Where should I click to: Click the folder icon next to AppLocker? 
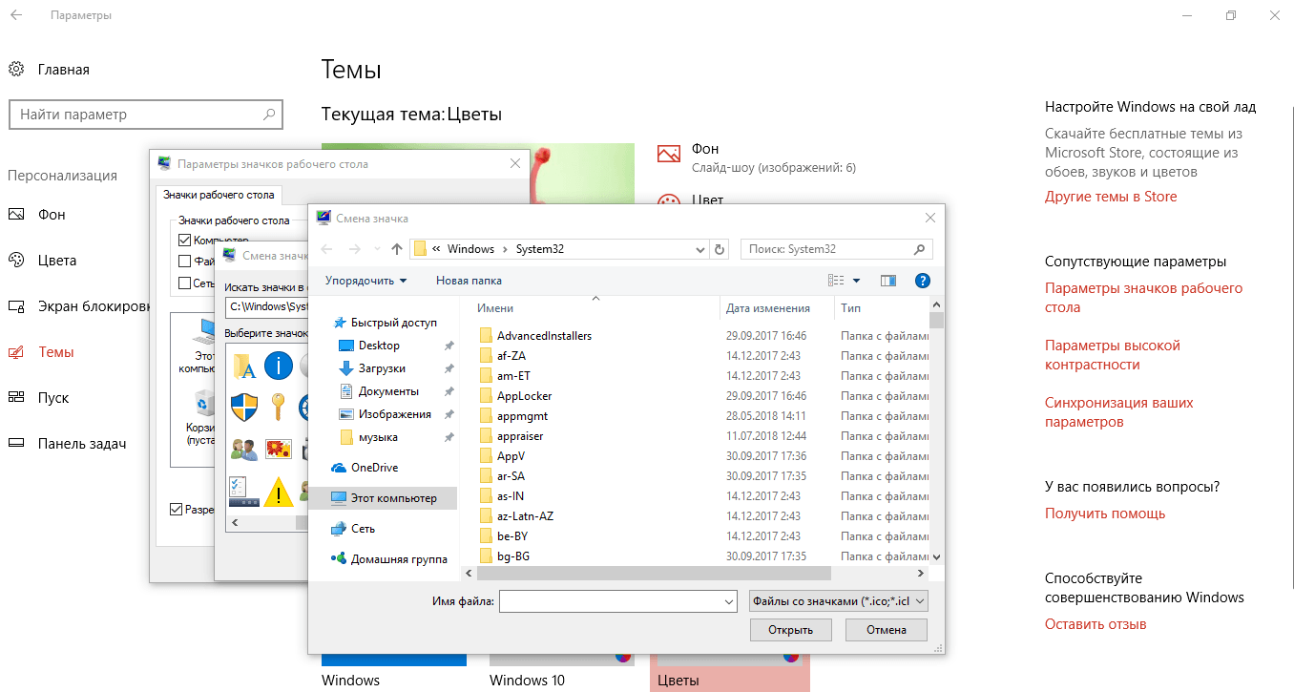tap(486, 396)
